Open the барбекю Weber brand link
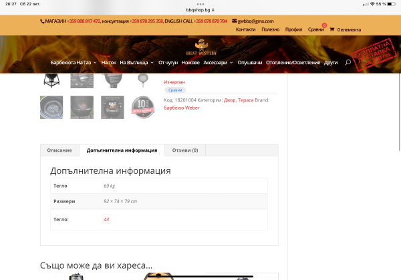 tap(182, 108)
